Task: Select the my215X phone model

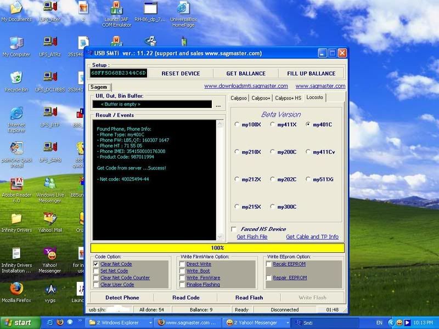Action: 237,207
